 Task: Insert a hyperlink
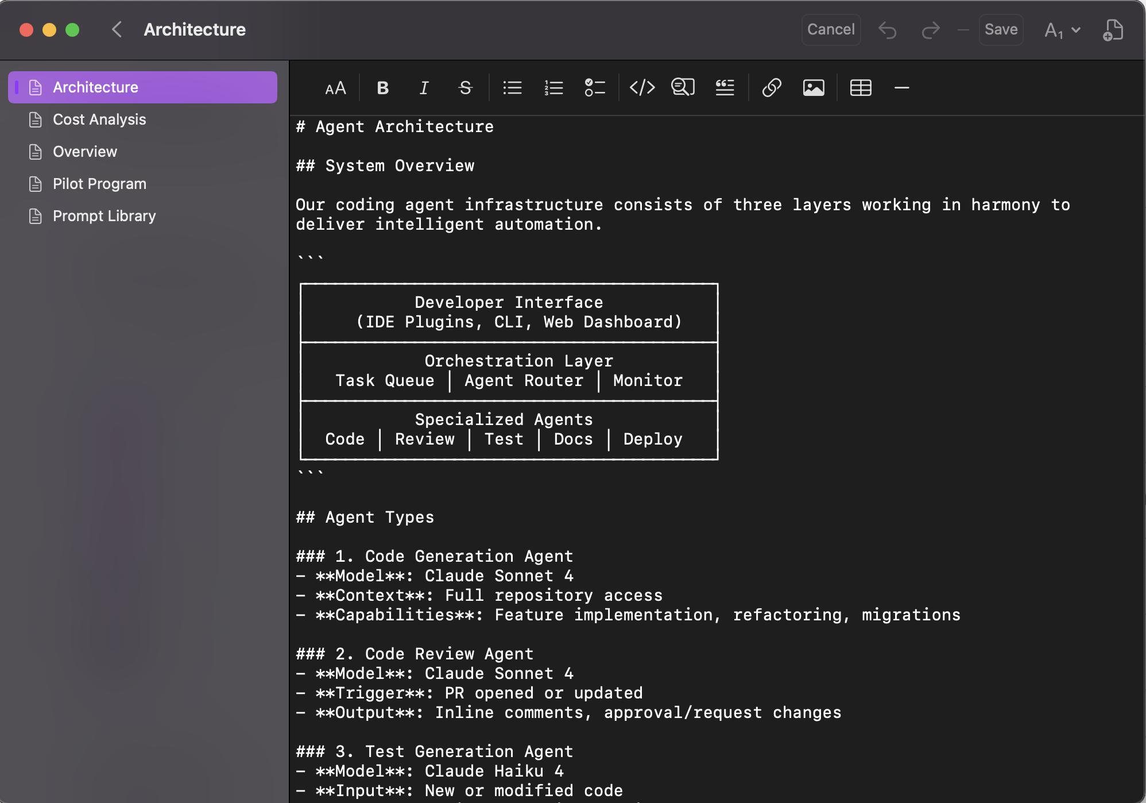[x=772, y=87]
